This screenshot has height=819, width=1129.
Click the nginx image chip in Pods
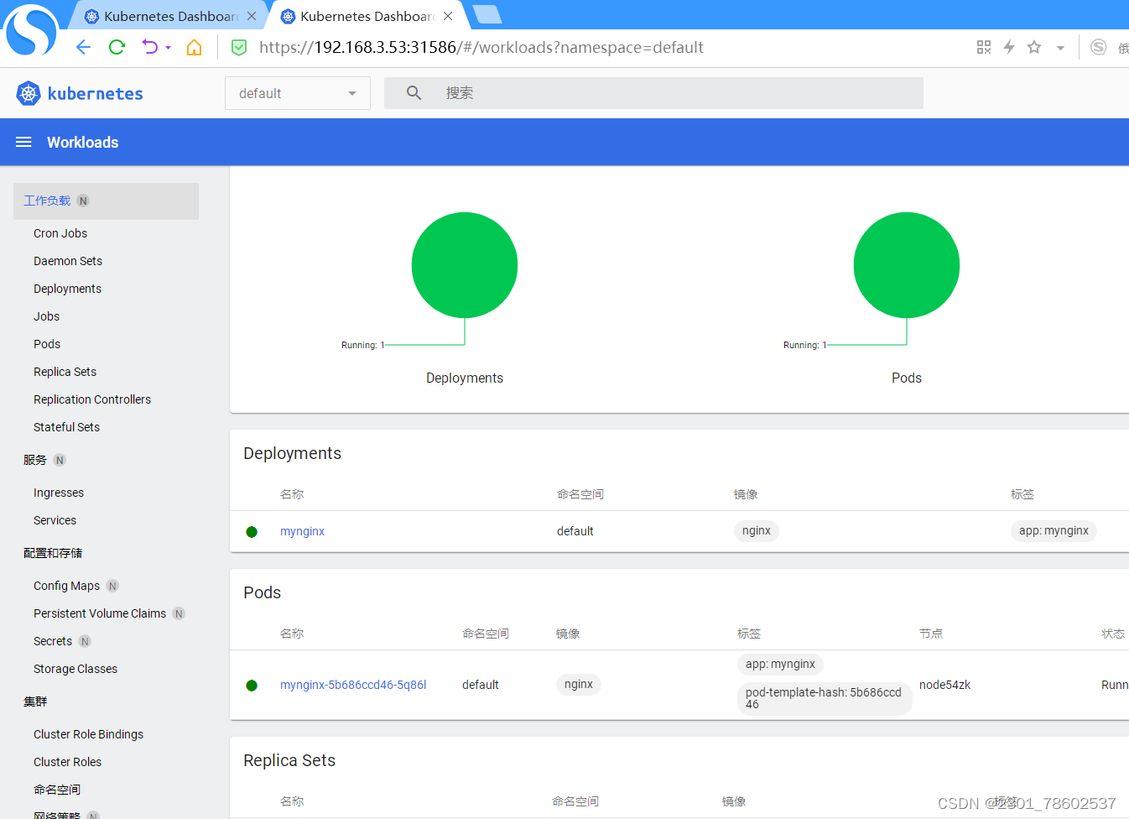pos(579,684)
